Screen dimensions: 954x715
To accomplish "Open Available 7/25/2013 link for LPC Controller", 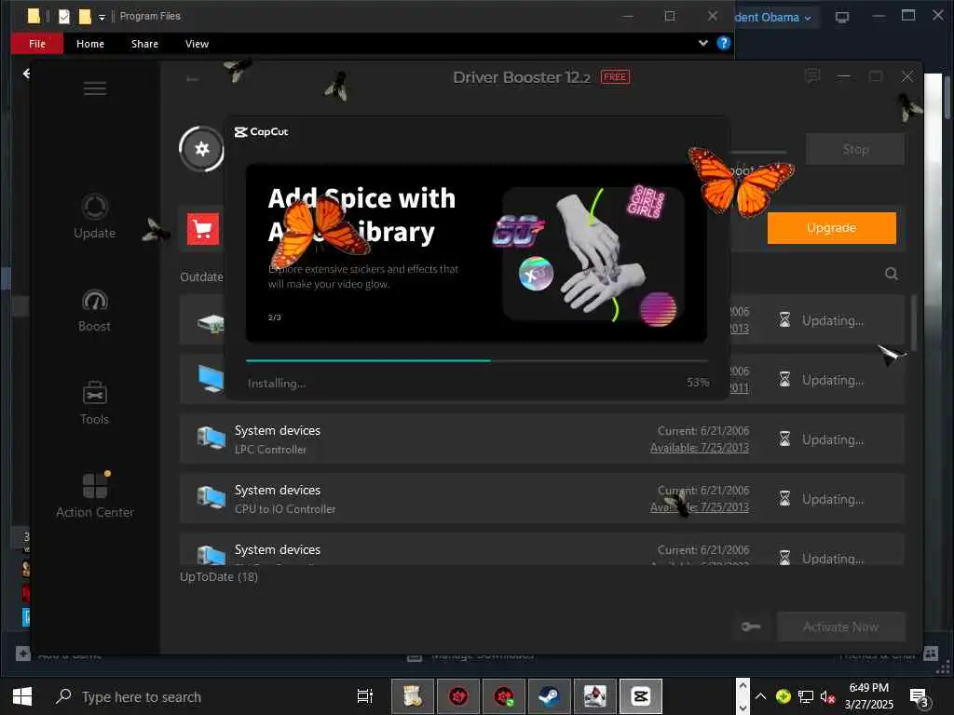I will tap(699, 448).
